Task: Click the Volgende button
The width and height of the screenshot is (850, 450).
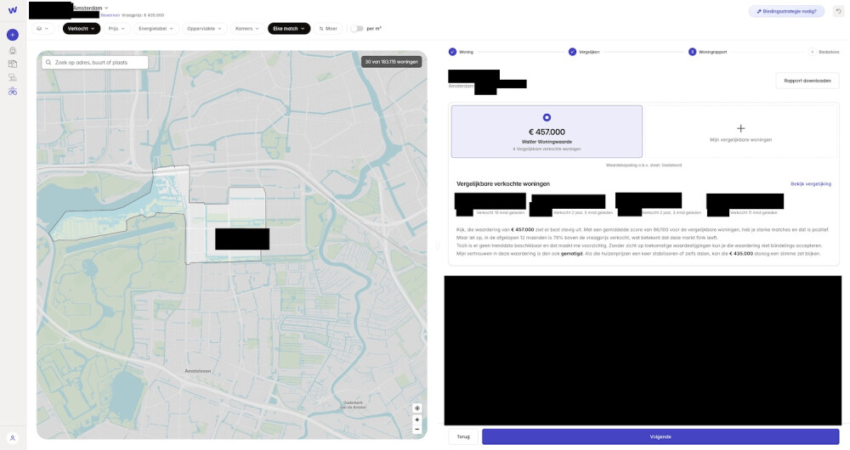Action: 660,436
